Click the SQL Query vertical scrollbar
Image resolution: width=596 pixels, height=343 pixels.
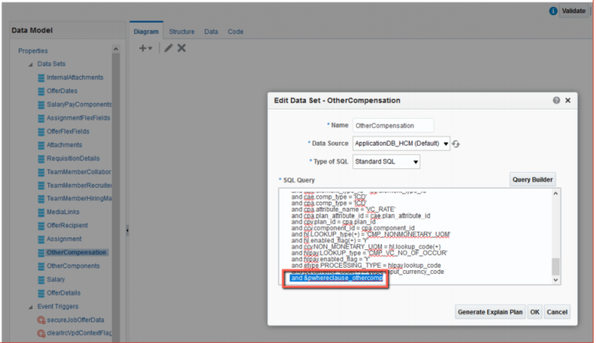(555, 233)
